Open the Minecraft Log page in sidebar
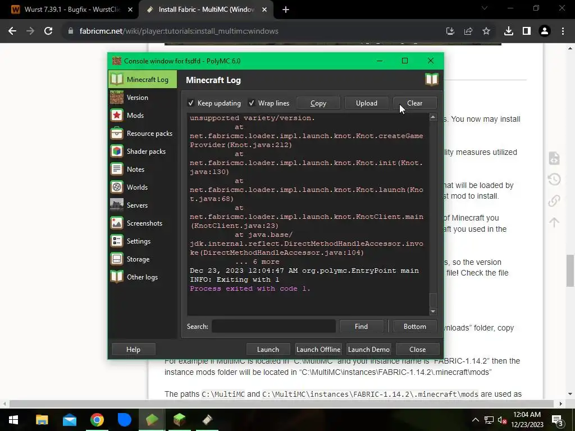575x431 pixels. click(142, 80)
